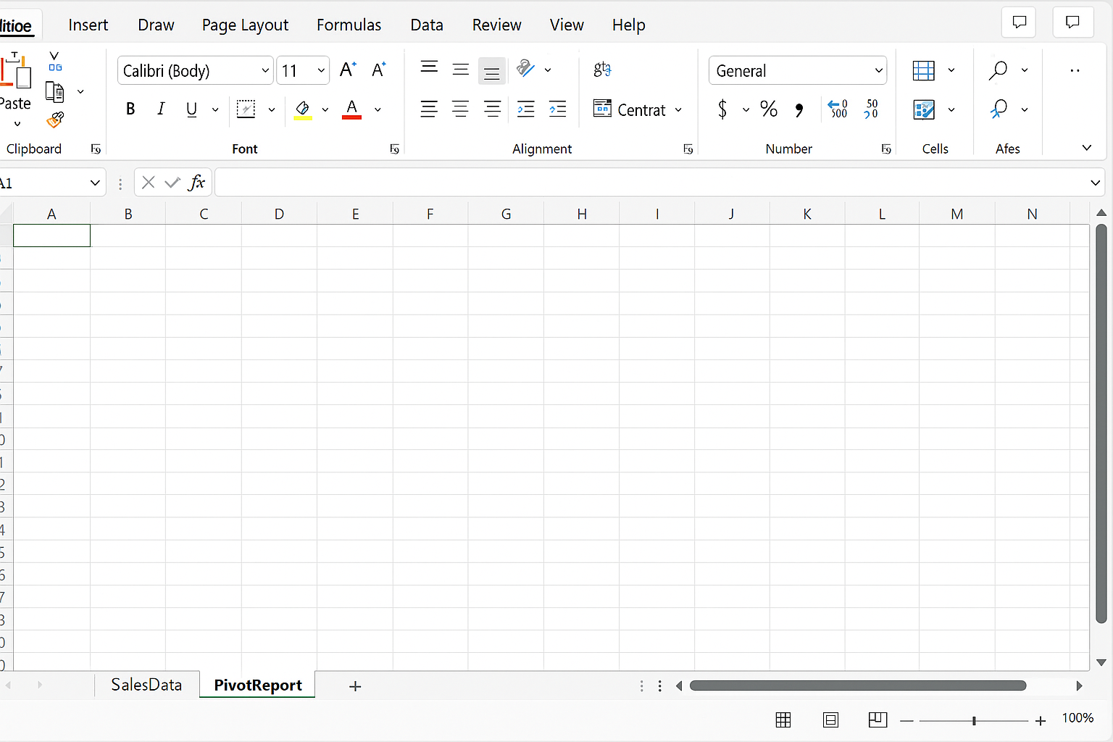
Task: Click the upper magnifier search icon
Action: click(998, 70)
